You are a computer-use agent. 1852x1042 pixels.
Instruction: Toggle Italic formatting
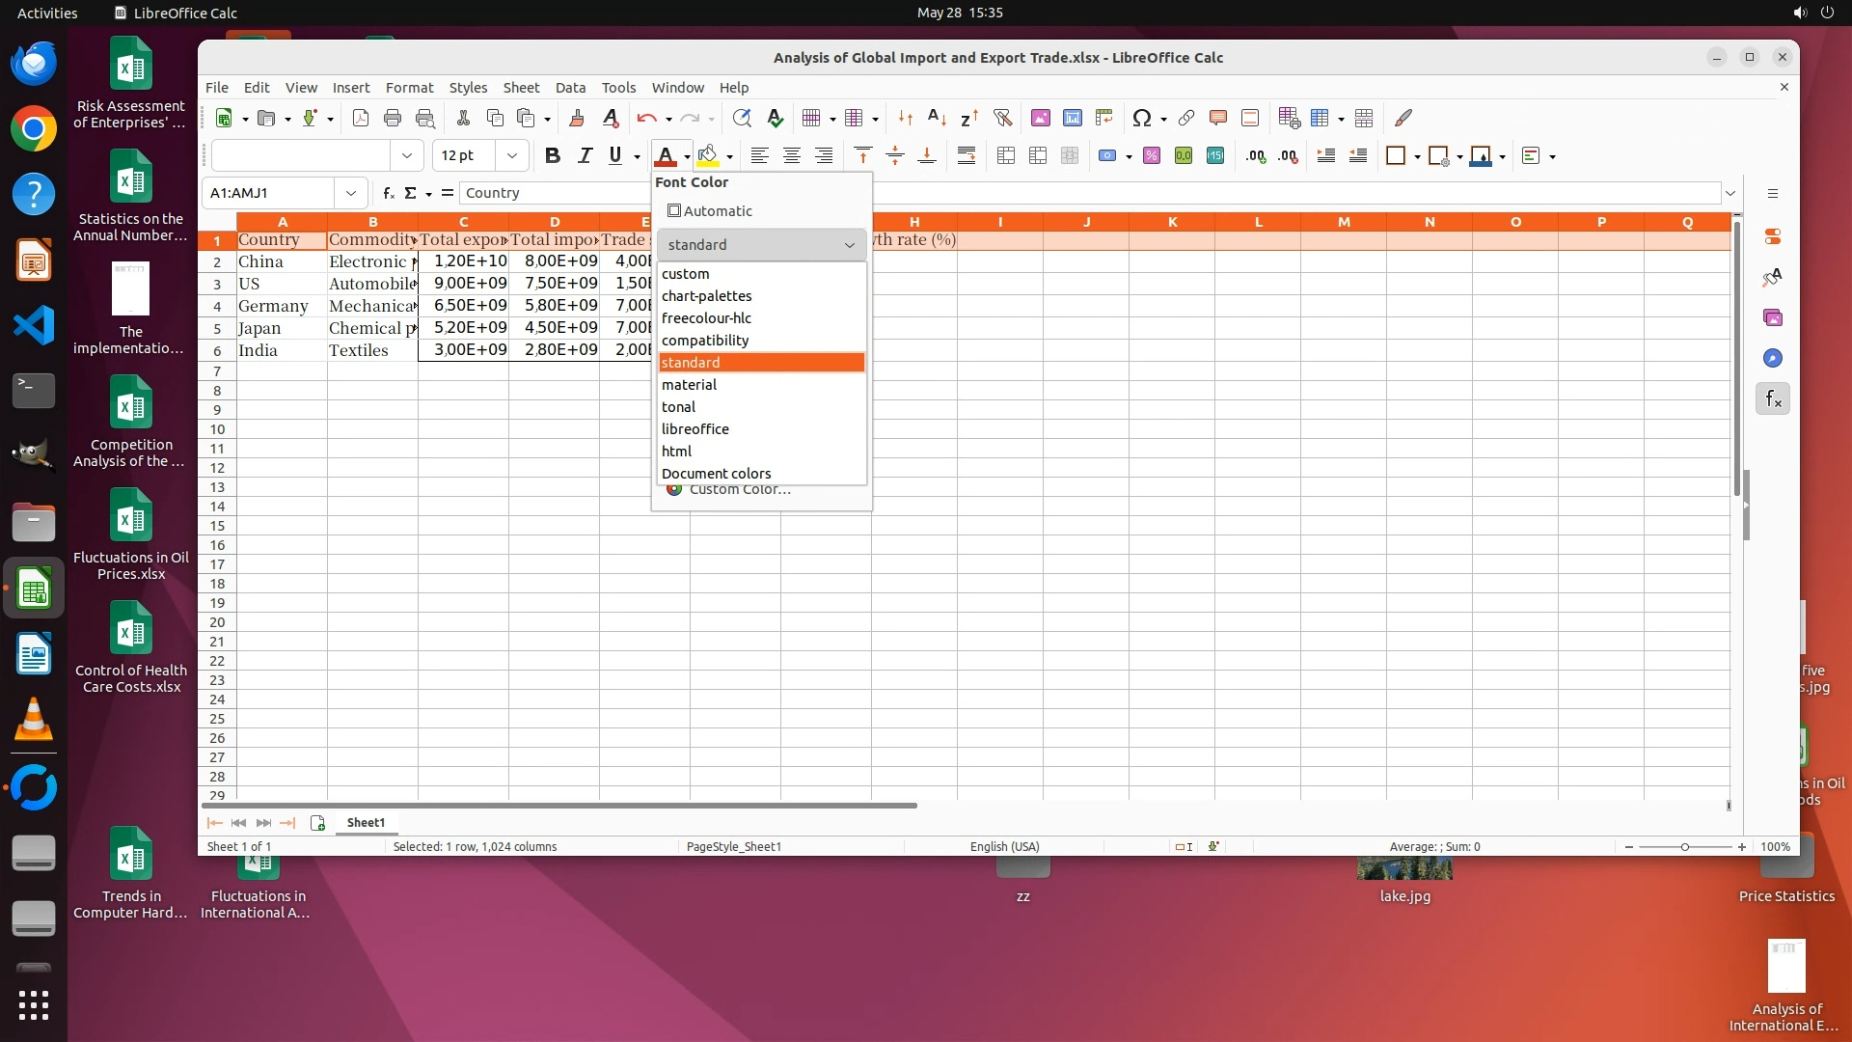[x=584, y=155]
